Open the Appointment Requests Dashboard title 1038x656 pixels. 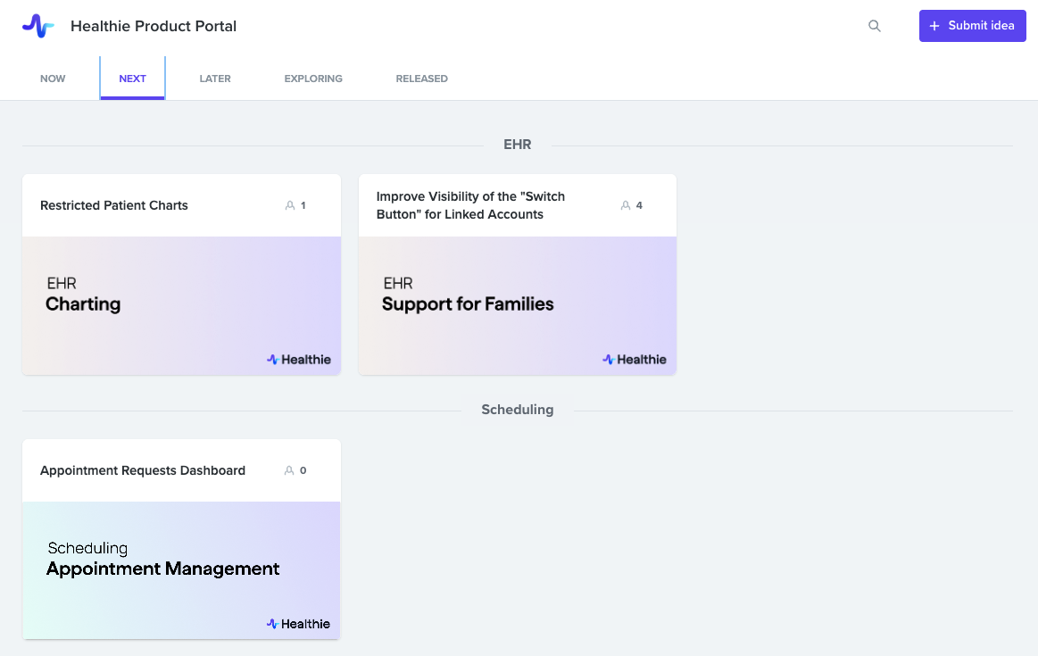point(143,470)
